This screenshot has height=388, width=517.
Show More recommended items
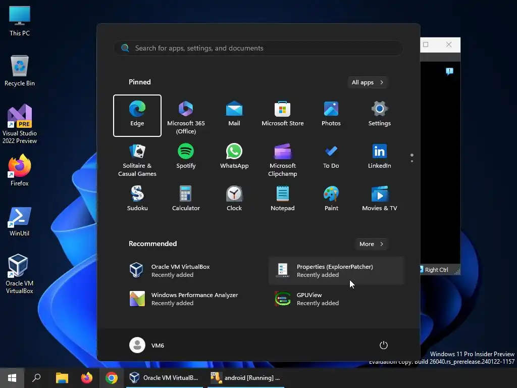pos(371,244)
